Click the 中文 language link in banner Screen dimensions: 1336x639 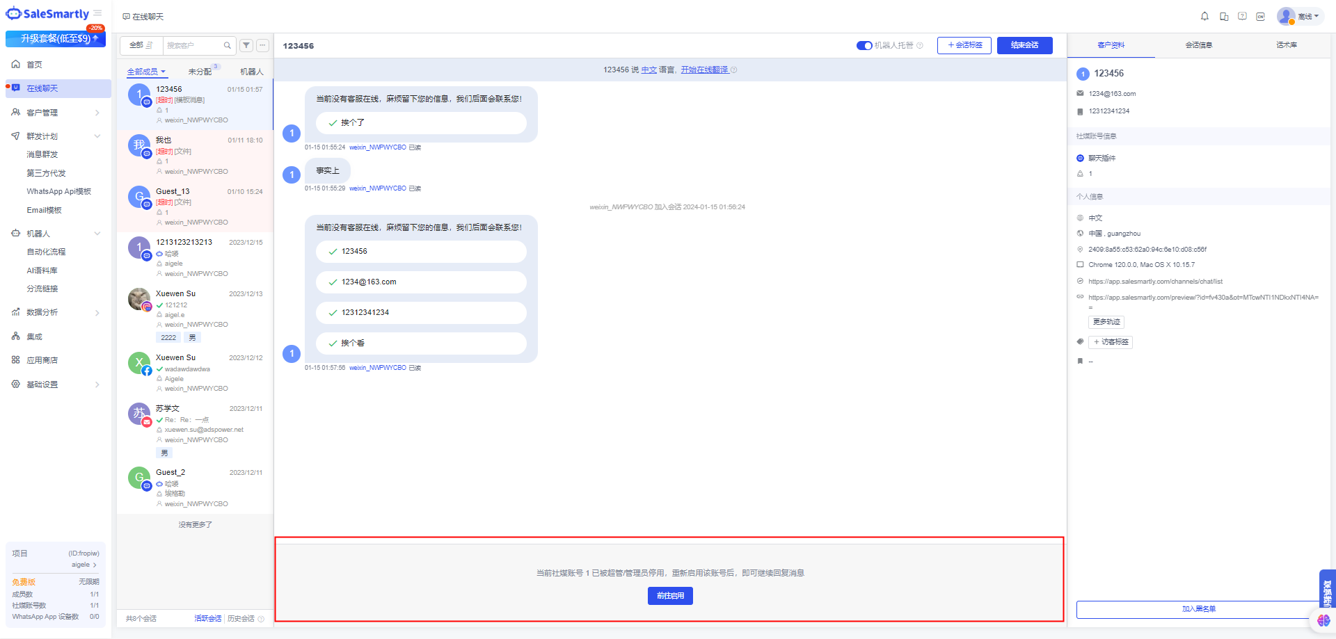pos(649,70)
